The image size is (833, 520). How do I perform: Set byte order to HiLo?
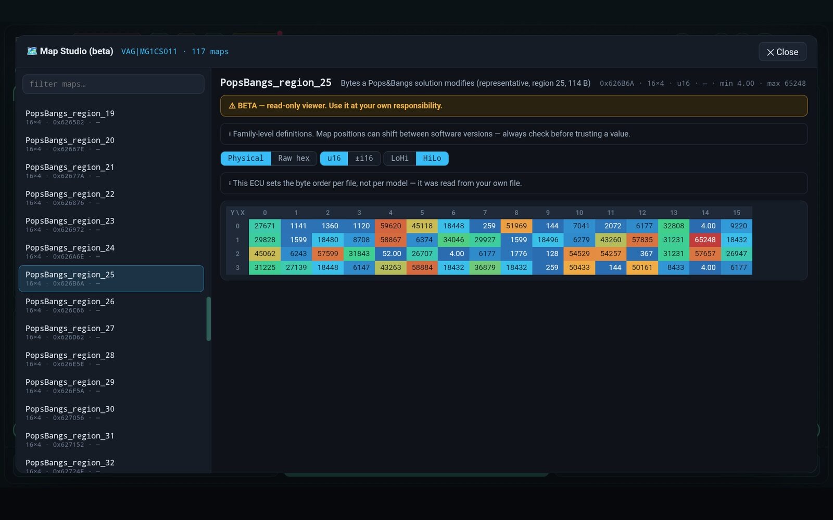[432, 158]
